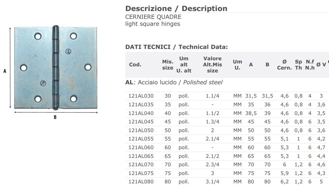Select product code 121AL030

click(141, 96)
